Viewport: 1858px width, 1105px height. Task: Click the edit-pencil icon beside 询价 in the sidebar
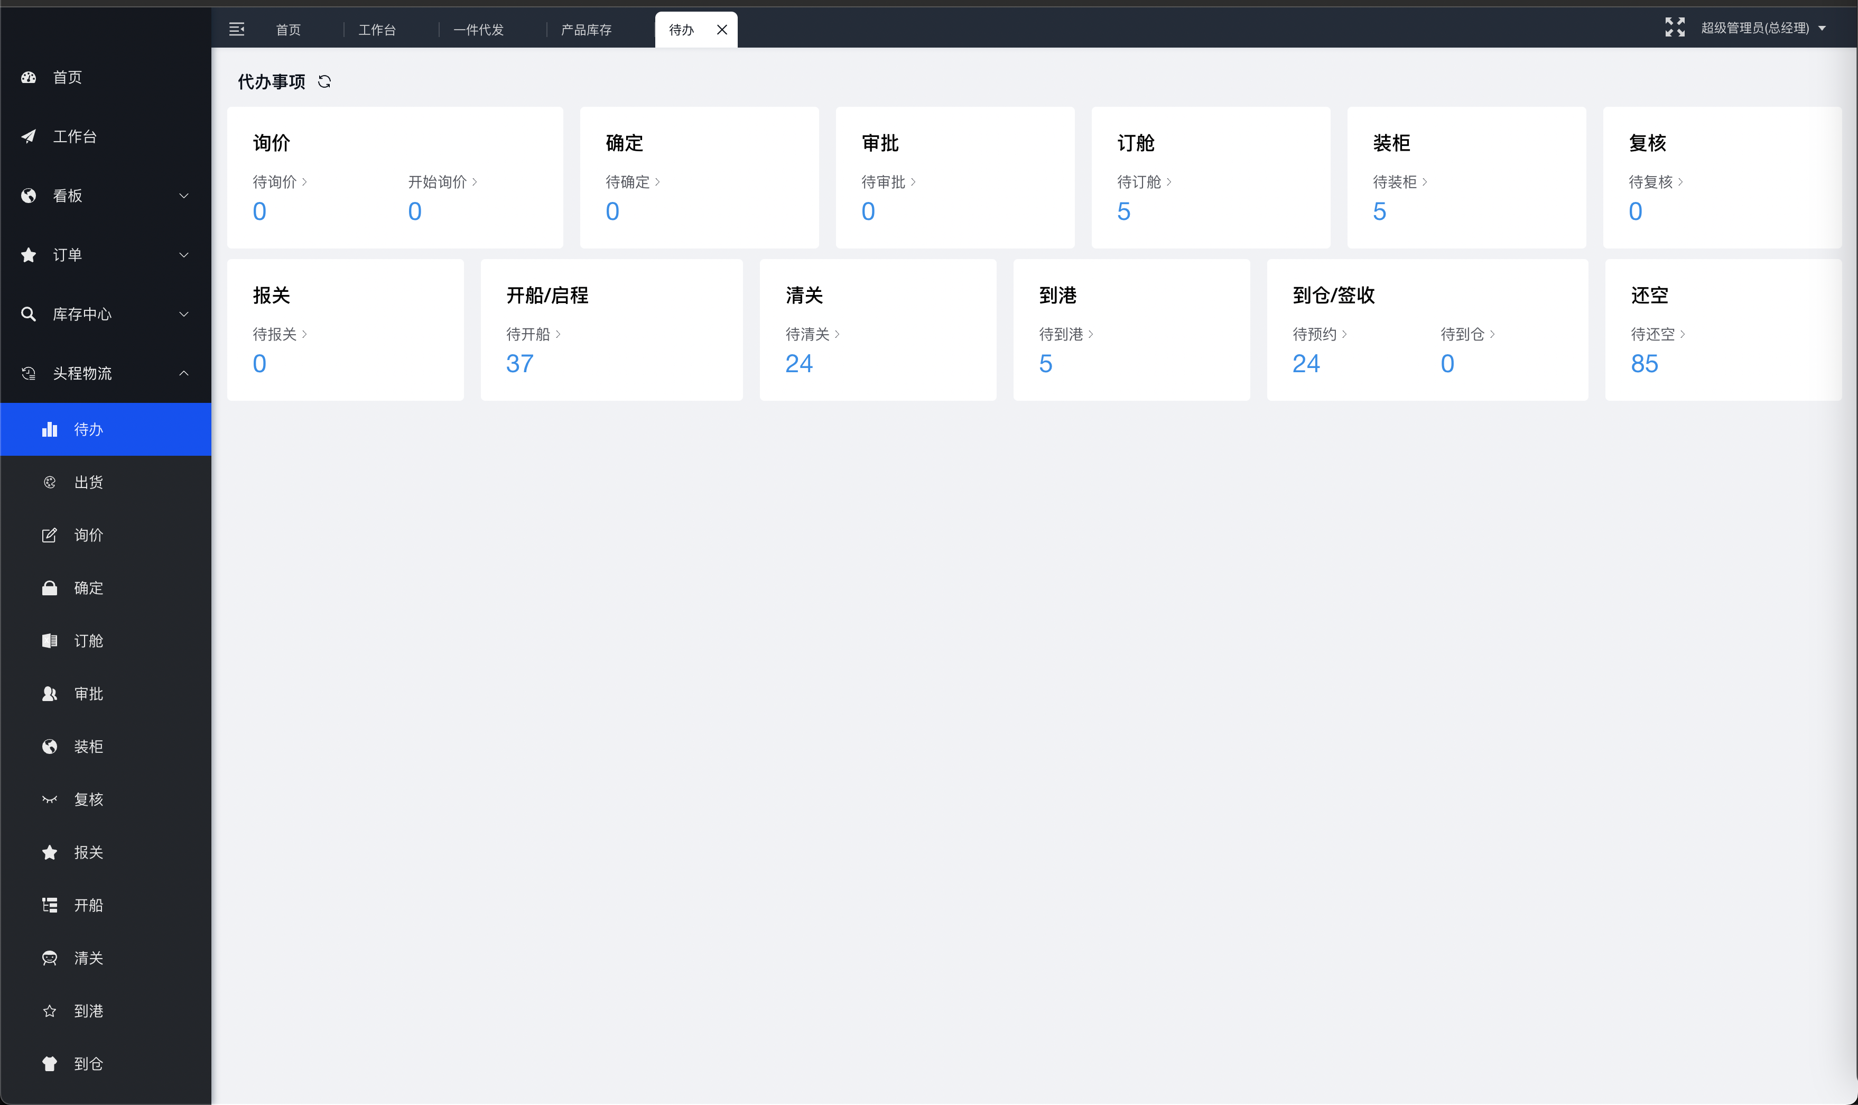(x=49, y=536)
